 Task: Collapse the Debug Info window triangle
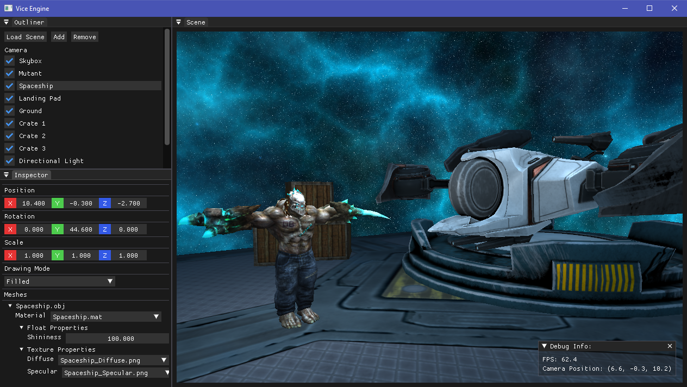click(545, 346)
